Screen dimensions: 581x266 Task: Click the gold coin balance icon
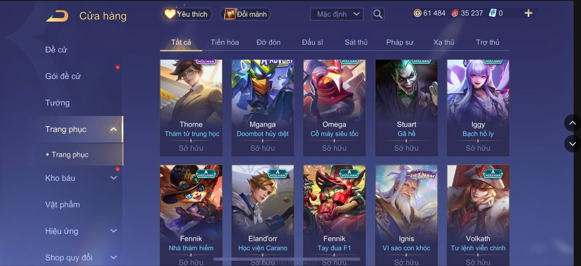417,13
